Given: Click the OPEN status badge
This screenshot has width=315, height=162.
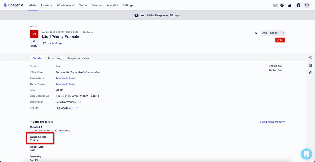Looking at the screenshot, I should coord(280,40).
